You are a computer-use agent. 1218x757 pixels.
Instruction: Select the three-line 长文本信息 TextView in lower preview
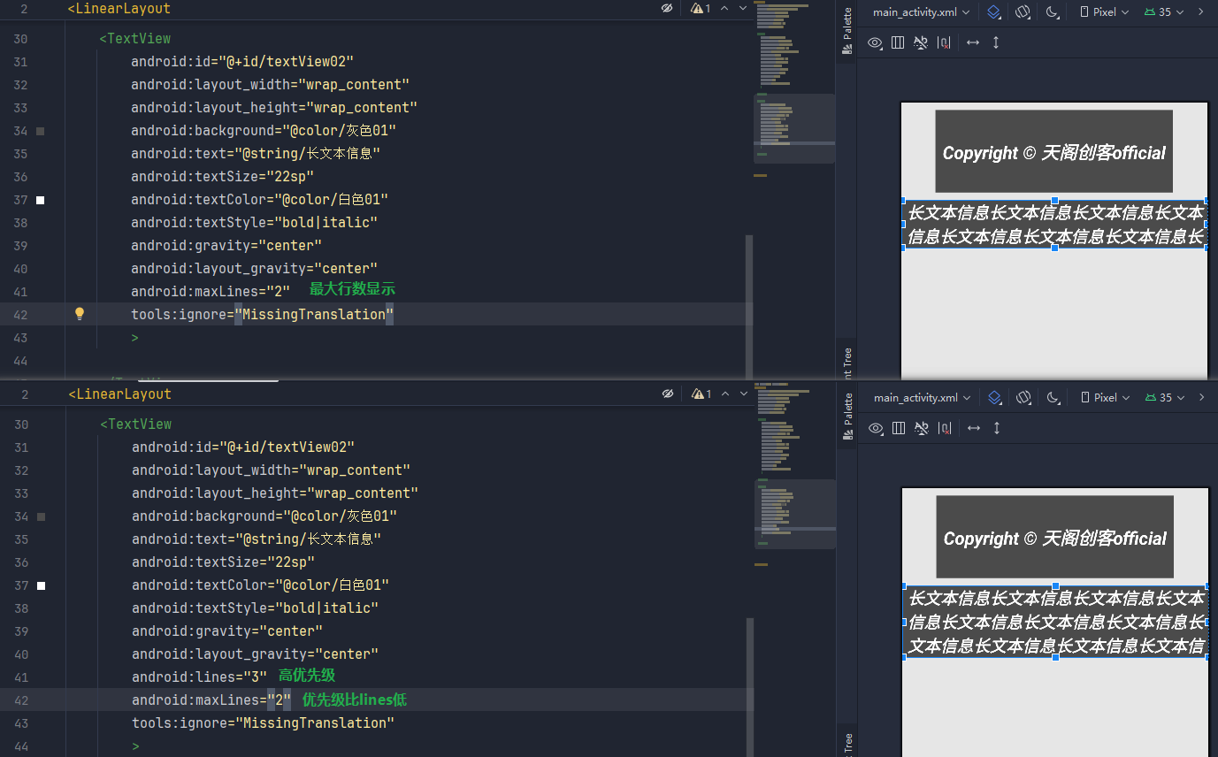(x=1056, y=622)
